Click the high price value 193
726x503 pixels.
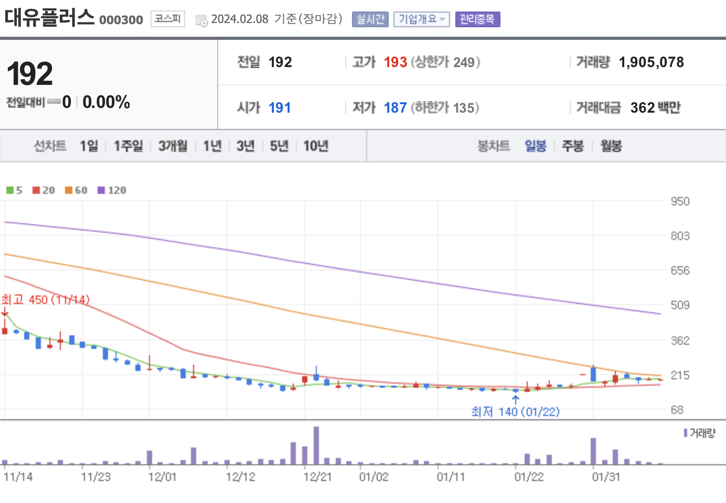[x=396, y=62]
